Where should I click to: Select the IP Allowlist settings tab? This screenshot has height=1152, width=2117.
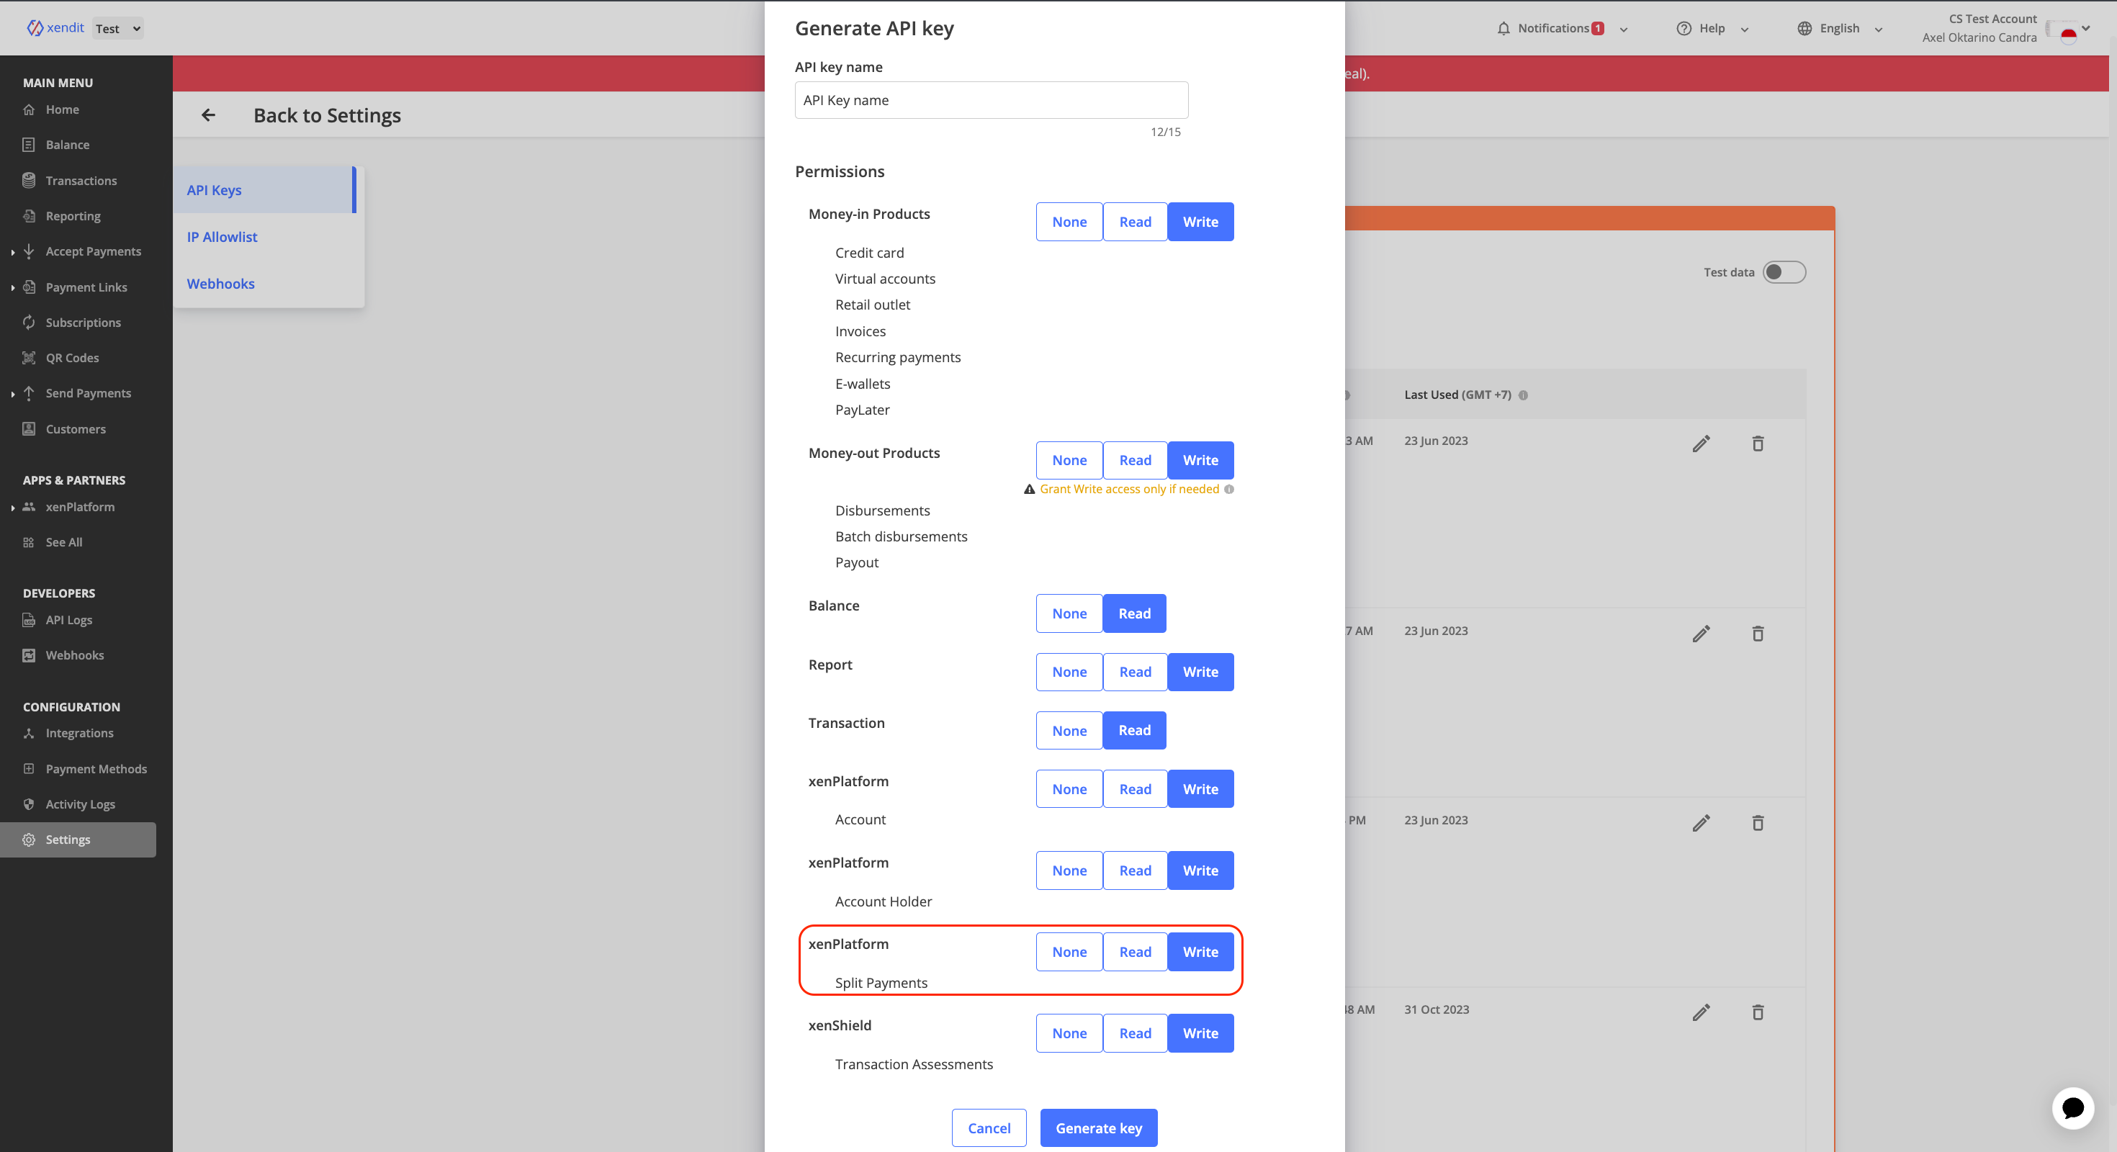click(x=264, y=237)
